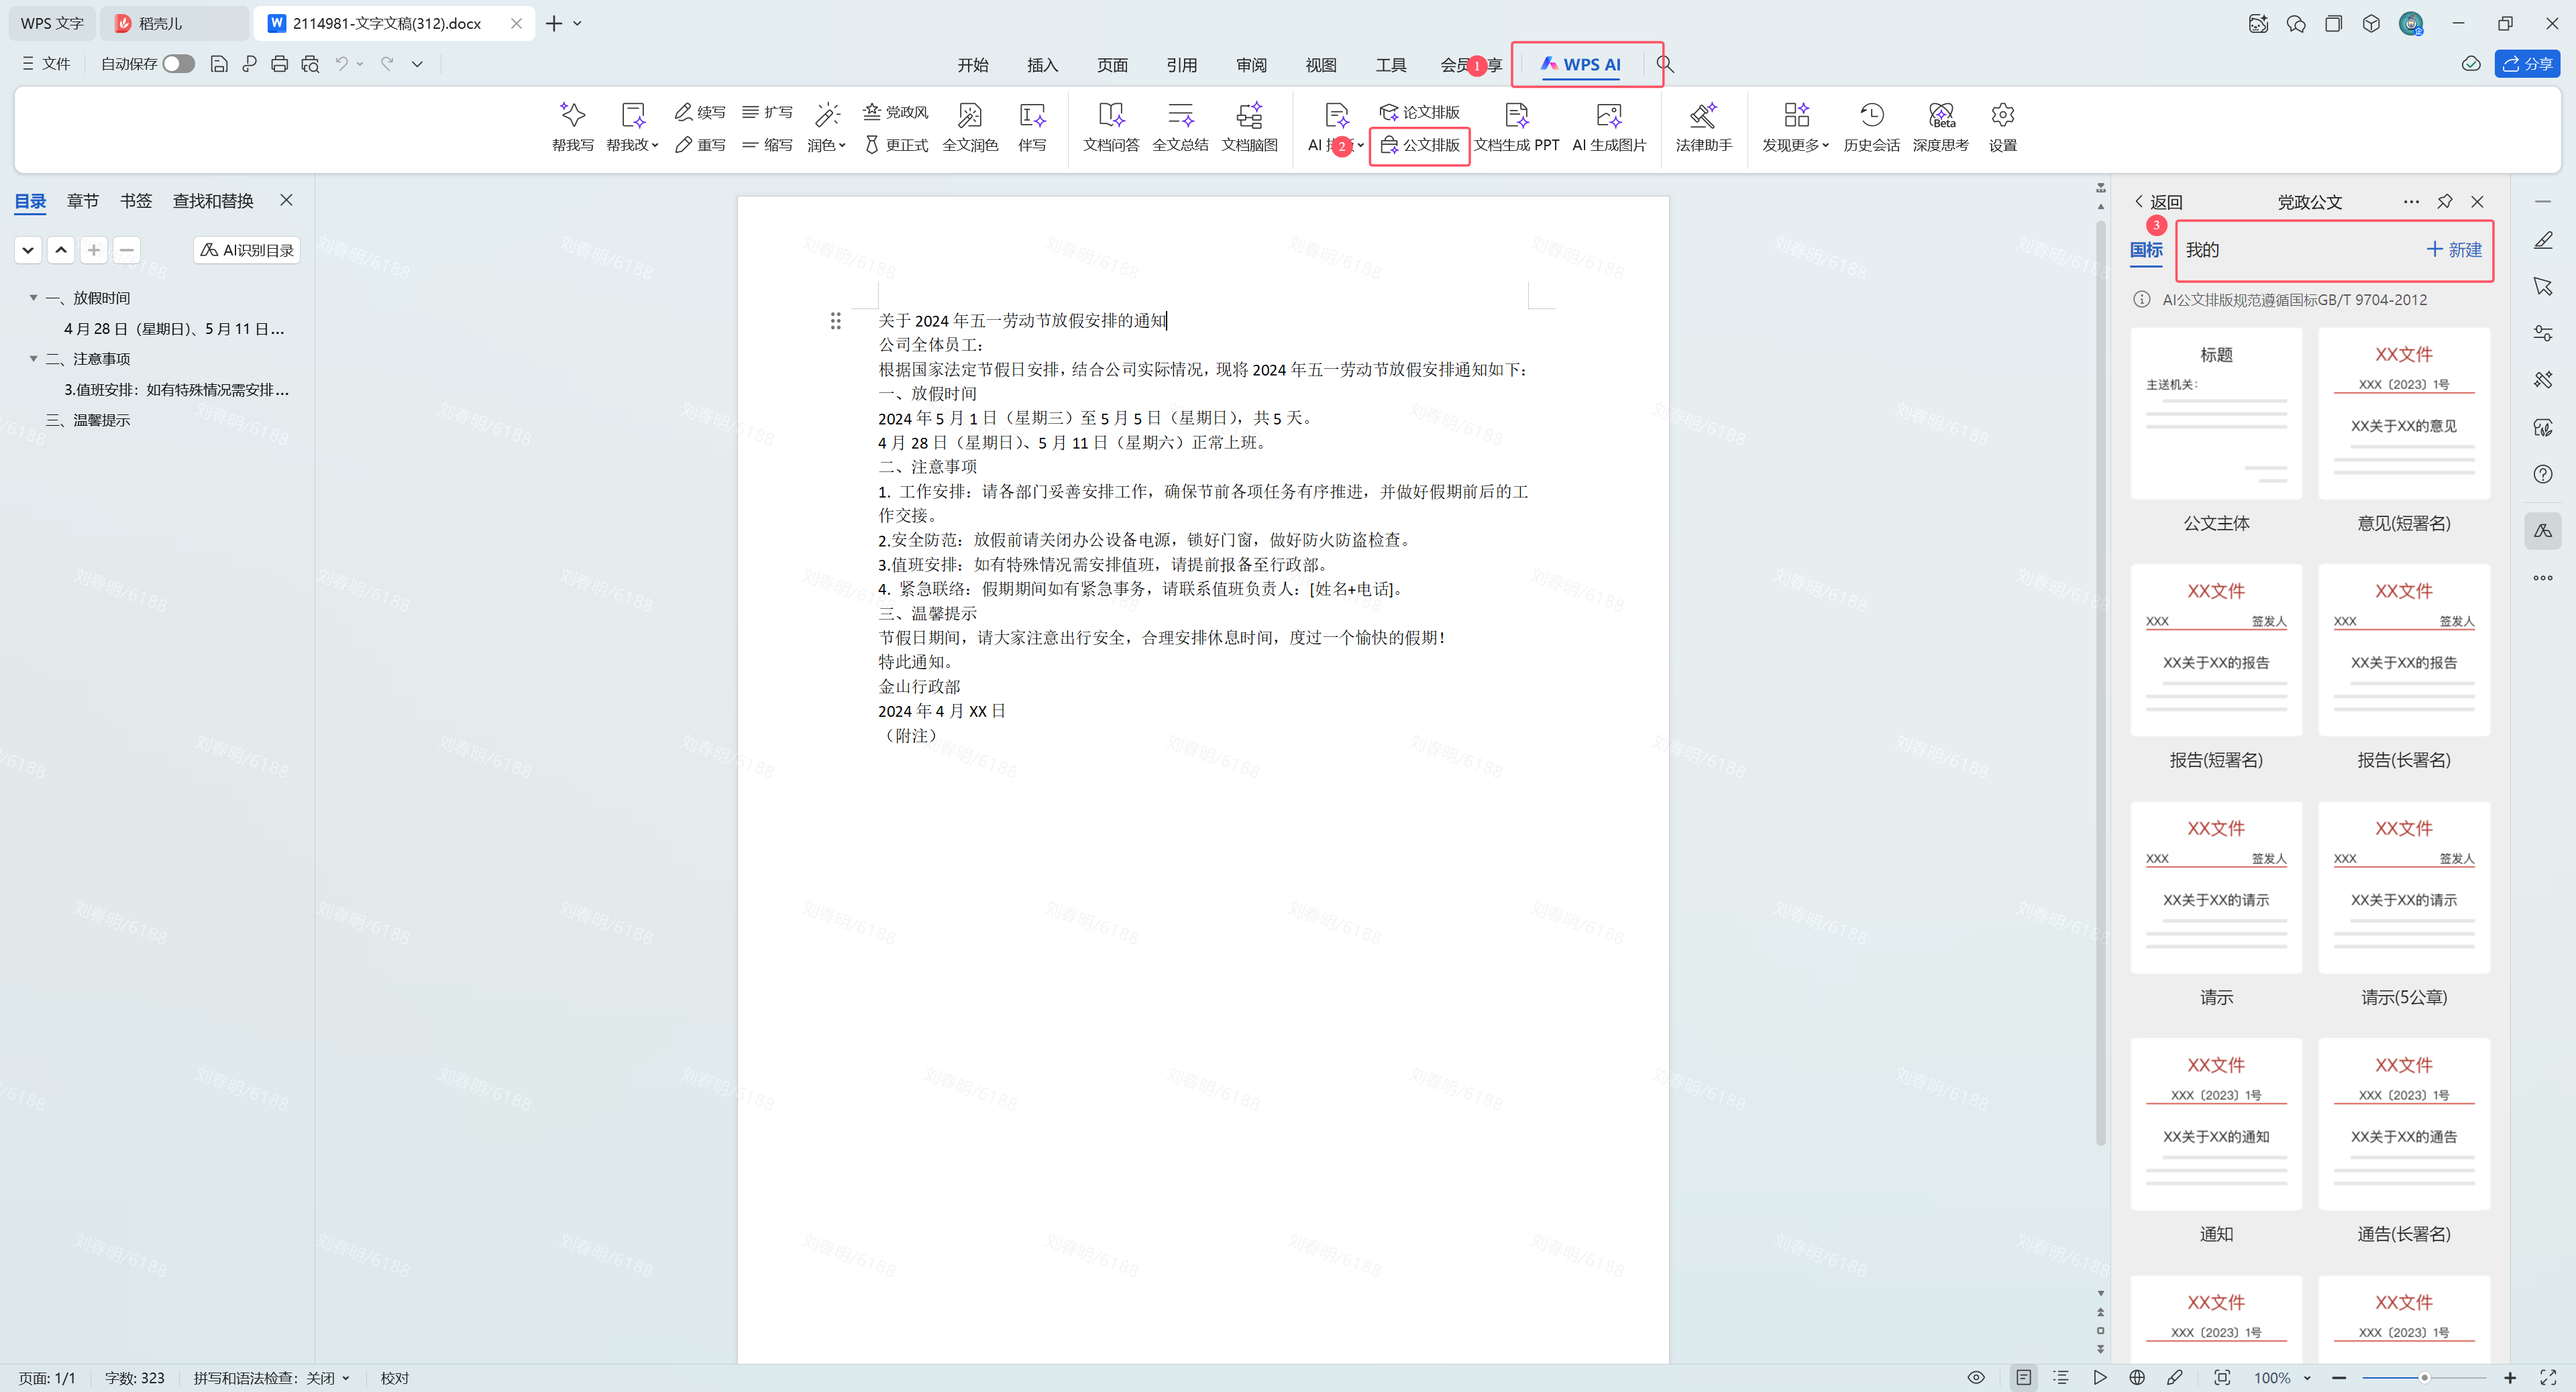Collapse the 一、放假时间 outline node
The image size is (2576, 1392).
click(33, 298)
